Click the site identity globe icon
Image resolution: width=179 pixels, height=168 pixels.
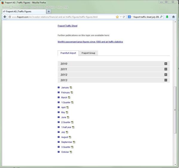pyautogui.click(x=10, y=17)
